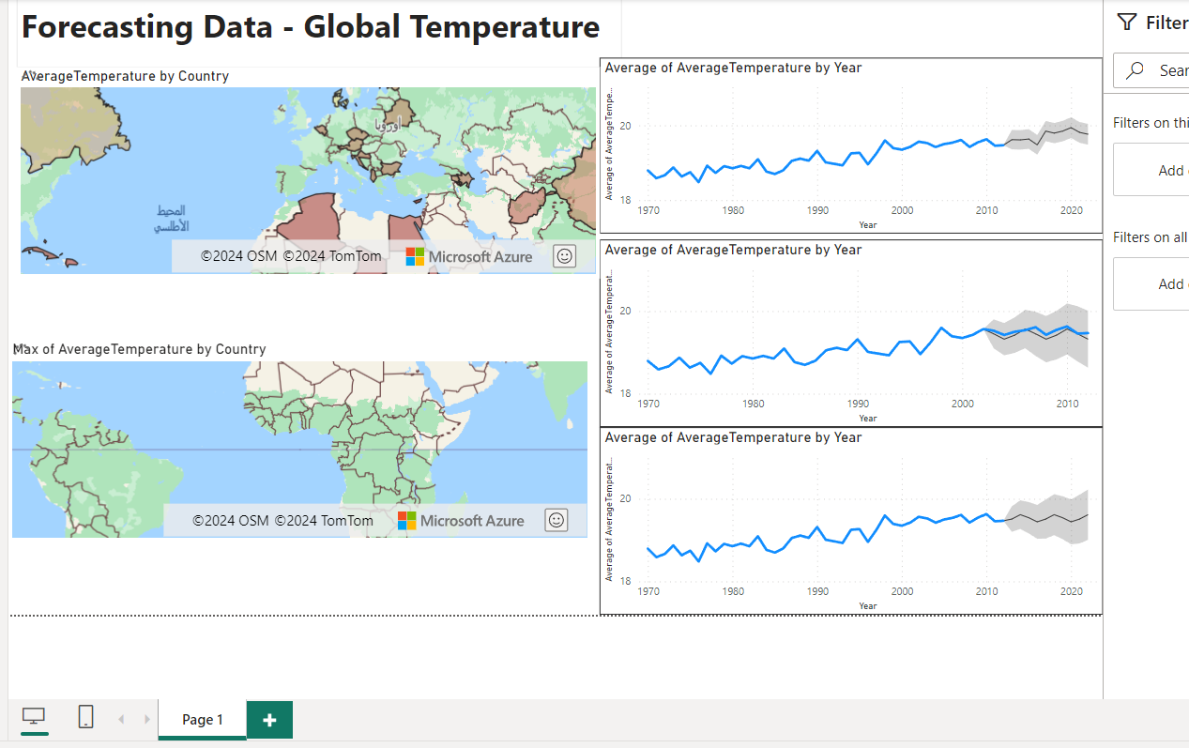Click ©2024 OSM link on top map

[x=238, y=256]
